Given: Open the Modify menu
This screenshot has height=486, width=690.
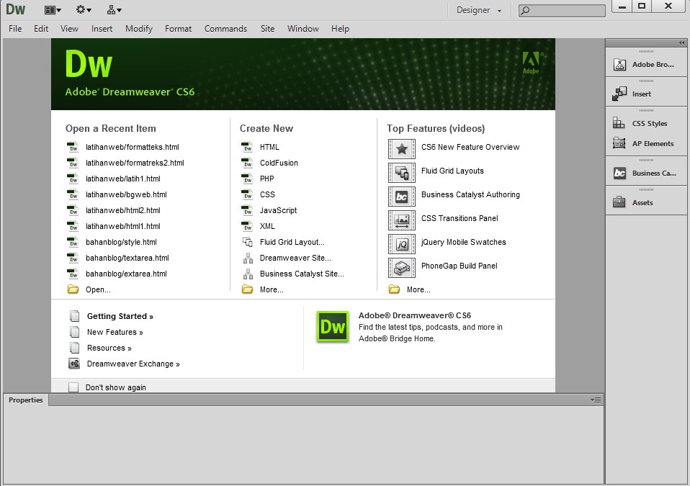Looking at the screenshot, I should tap(138, 29).
